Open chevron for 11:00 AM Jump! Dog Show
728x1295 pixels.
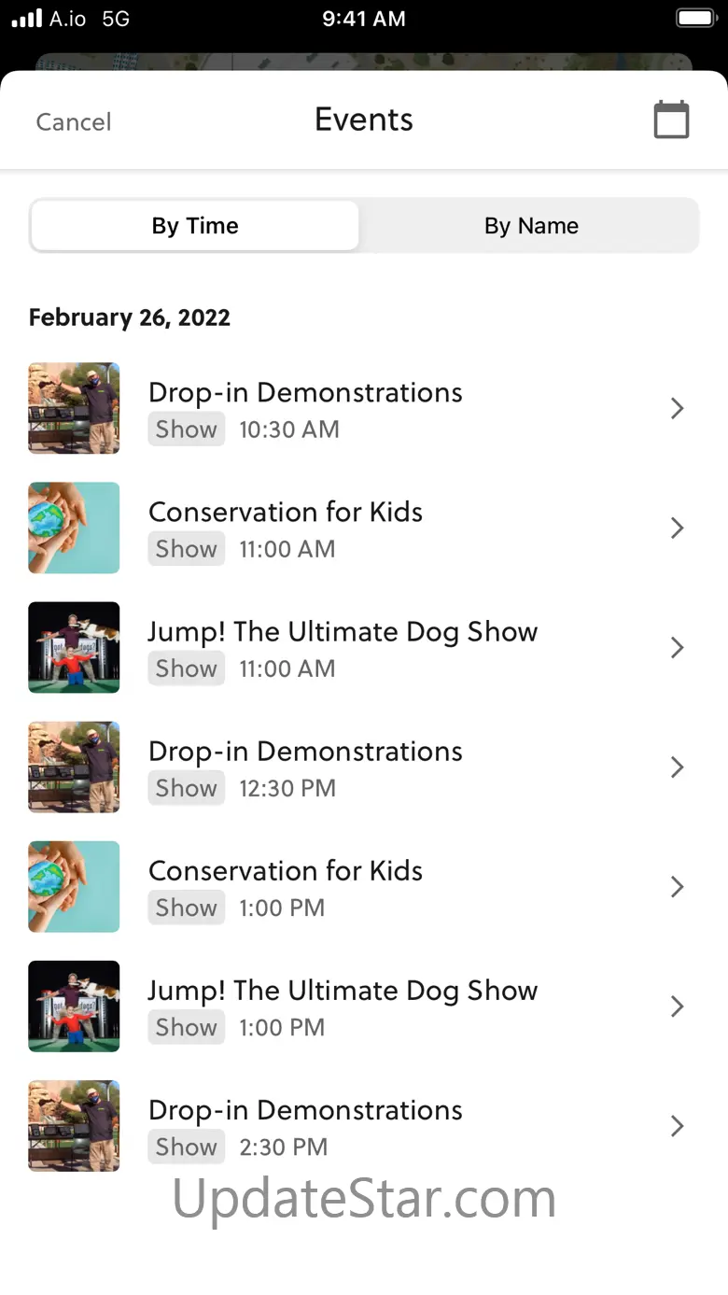click(x=678, y=647)
